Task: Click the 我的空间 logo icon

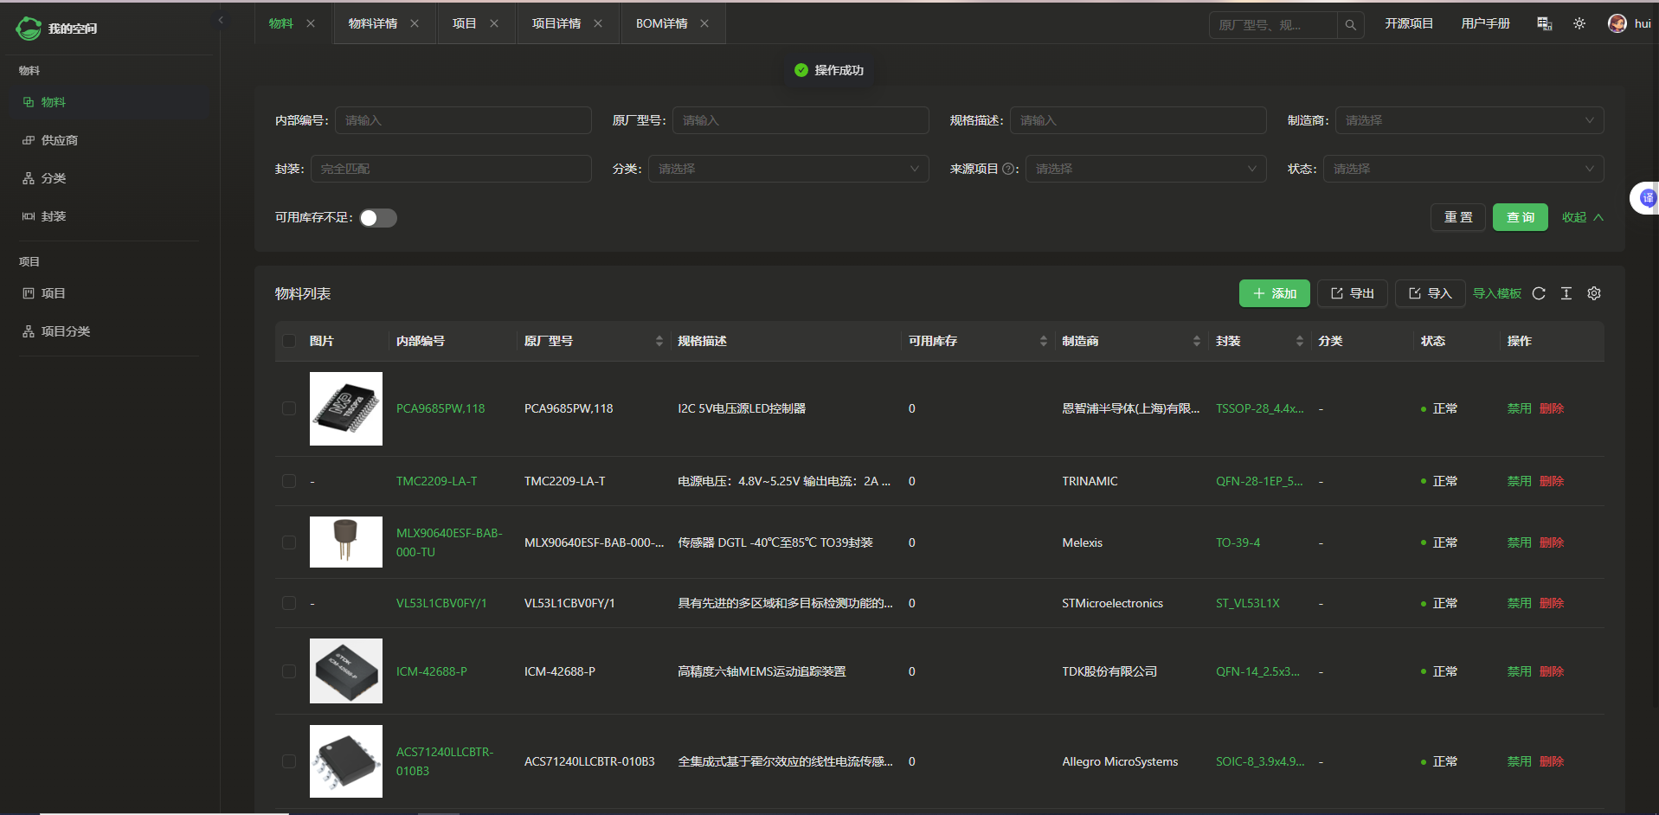Action: click(29, 29)
